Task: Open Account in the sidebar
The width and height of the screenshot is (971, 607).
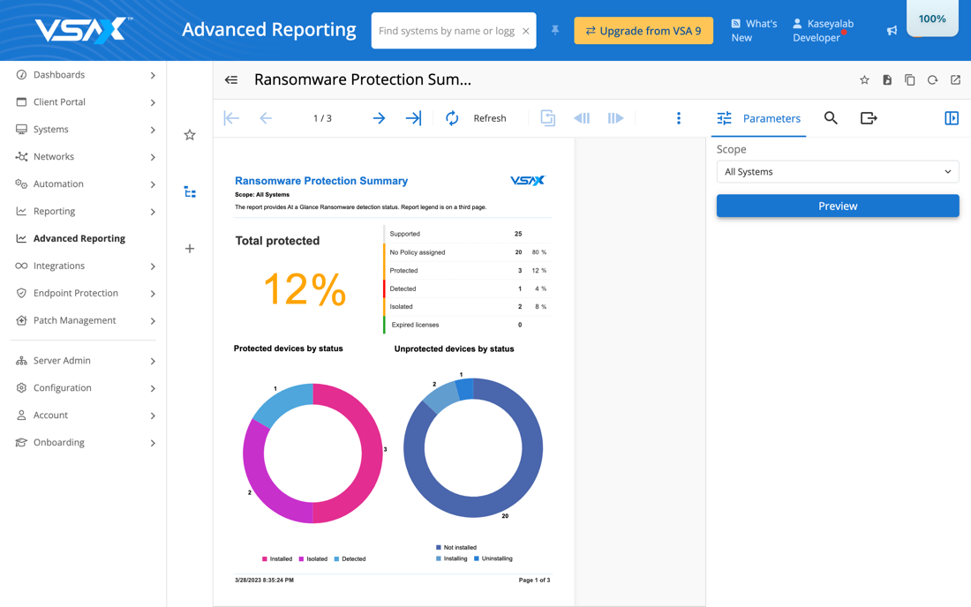Action: click(86, 415)
